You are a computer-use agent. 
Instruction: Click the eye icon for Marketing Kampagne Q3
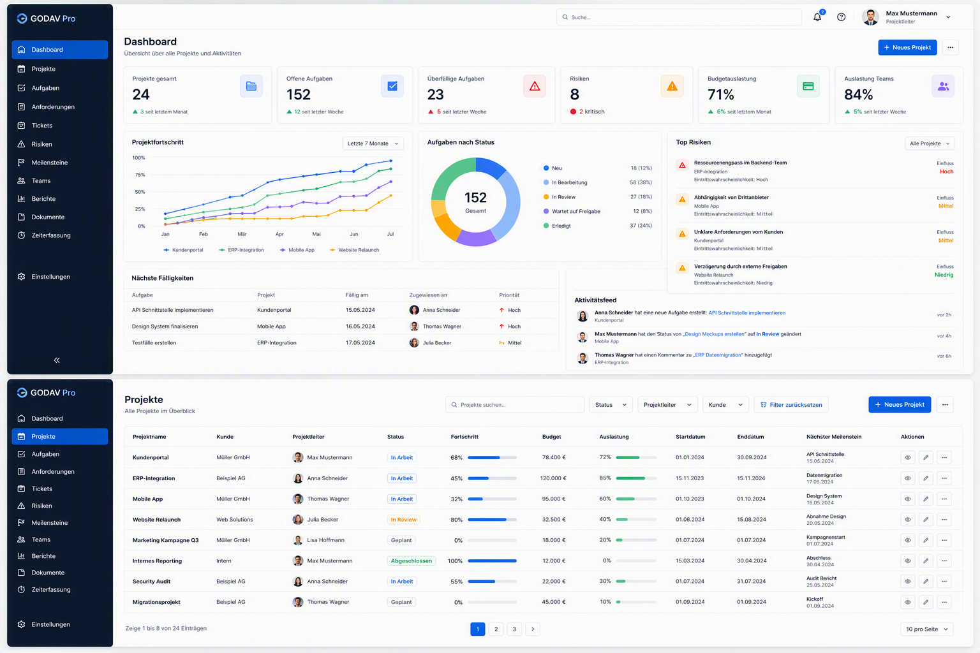click(x=908, y=540)
